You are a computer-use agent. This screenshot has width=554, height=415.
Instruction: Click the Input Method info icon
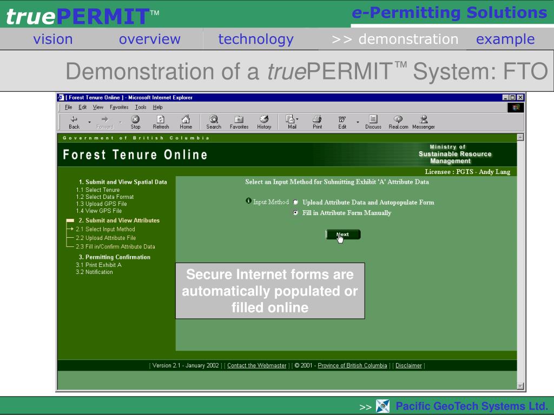point(248,201)
